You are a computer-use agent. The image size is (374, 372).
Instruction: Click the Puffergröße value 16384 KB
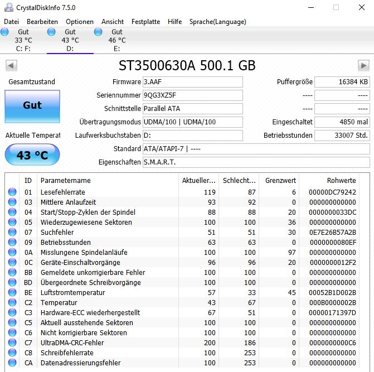342,82
